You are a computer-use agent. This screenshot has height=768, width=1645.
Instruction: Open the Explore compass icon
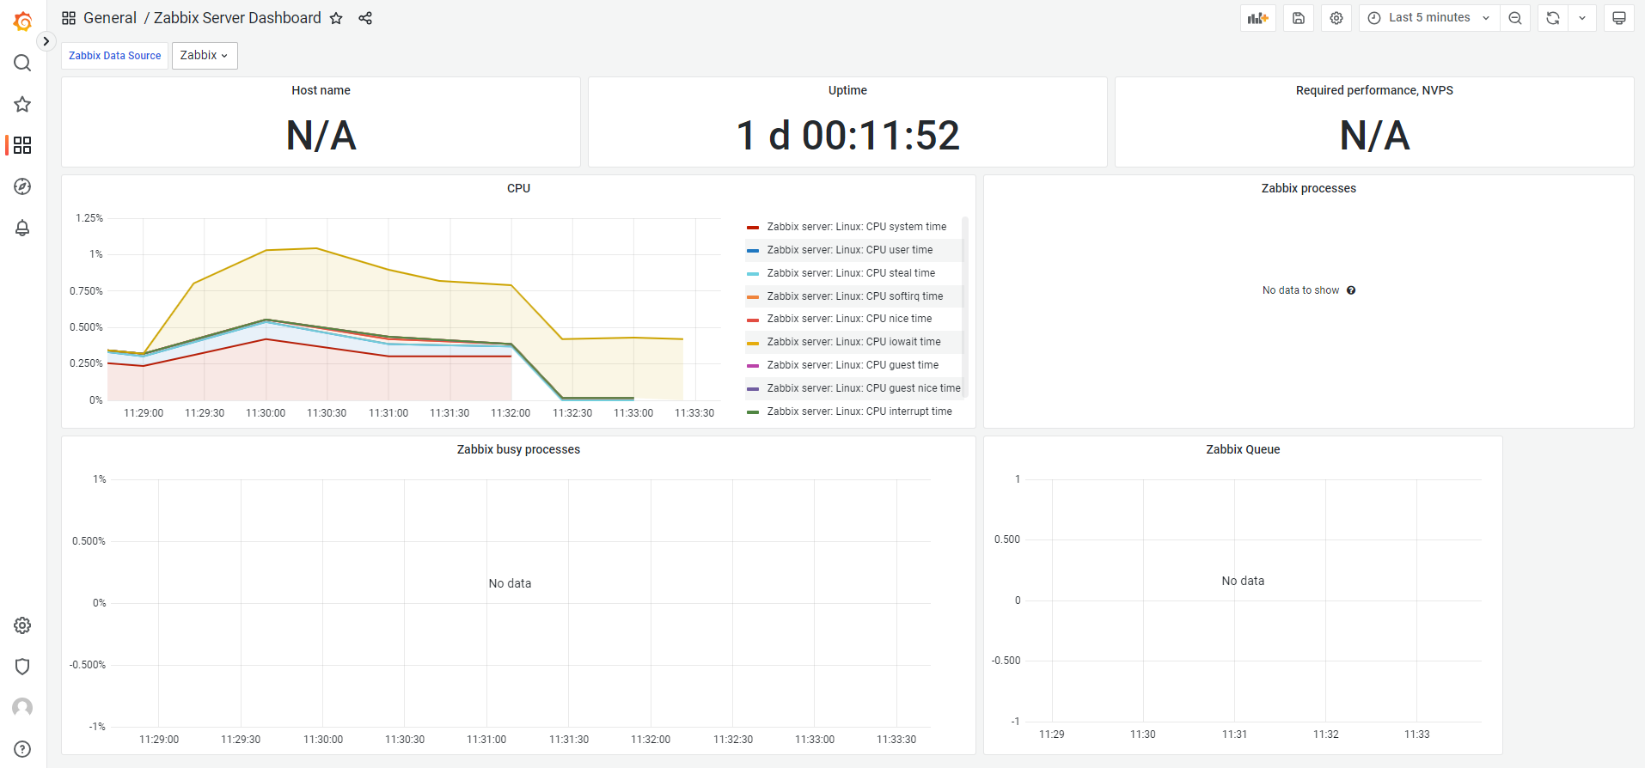(x=22, y=186)
